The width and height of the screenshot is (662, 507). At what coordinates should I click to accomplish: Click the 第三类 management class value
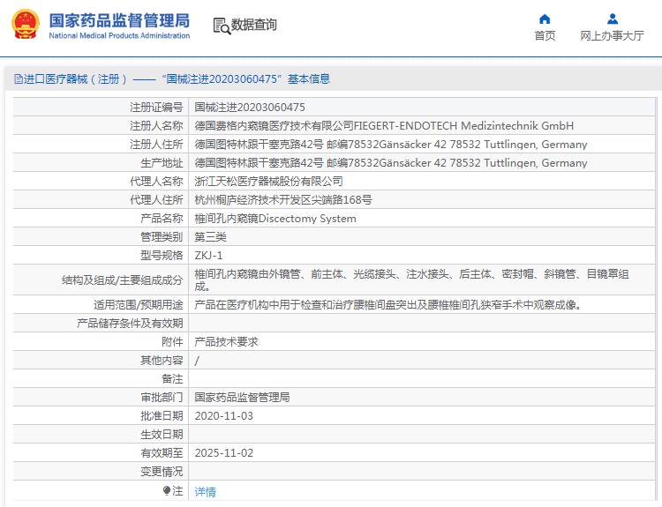pos(210,237)
